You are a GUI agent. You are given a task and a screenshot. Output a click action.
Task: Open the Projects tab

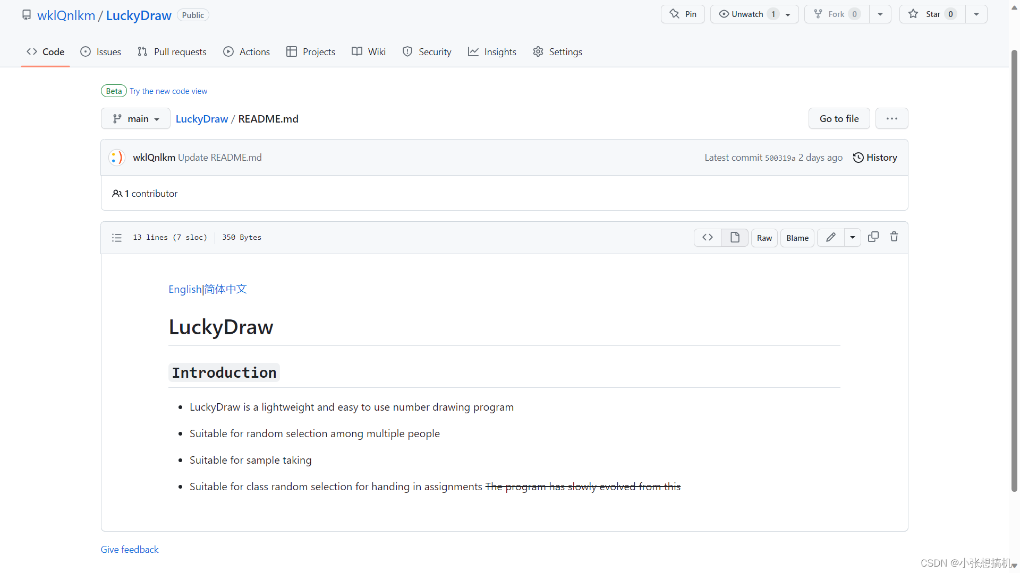point(311,51)
